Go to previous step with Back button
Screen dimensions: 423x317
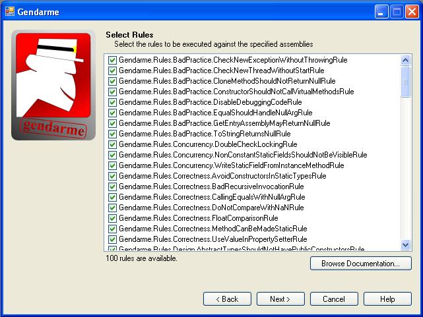[227, 299]
